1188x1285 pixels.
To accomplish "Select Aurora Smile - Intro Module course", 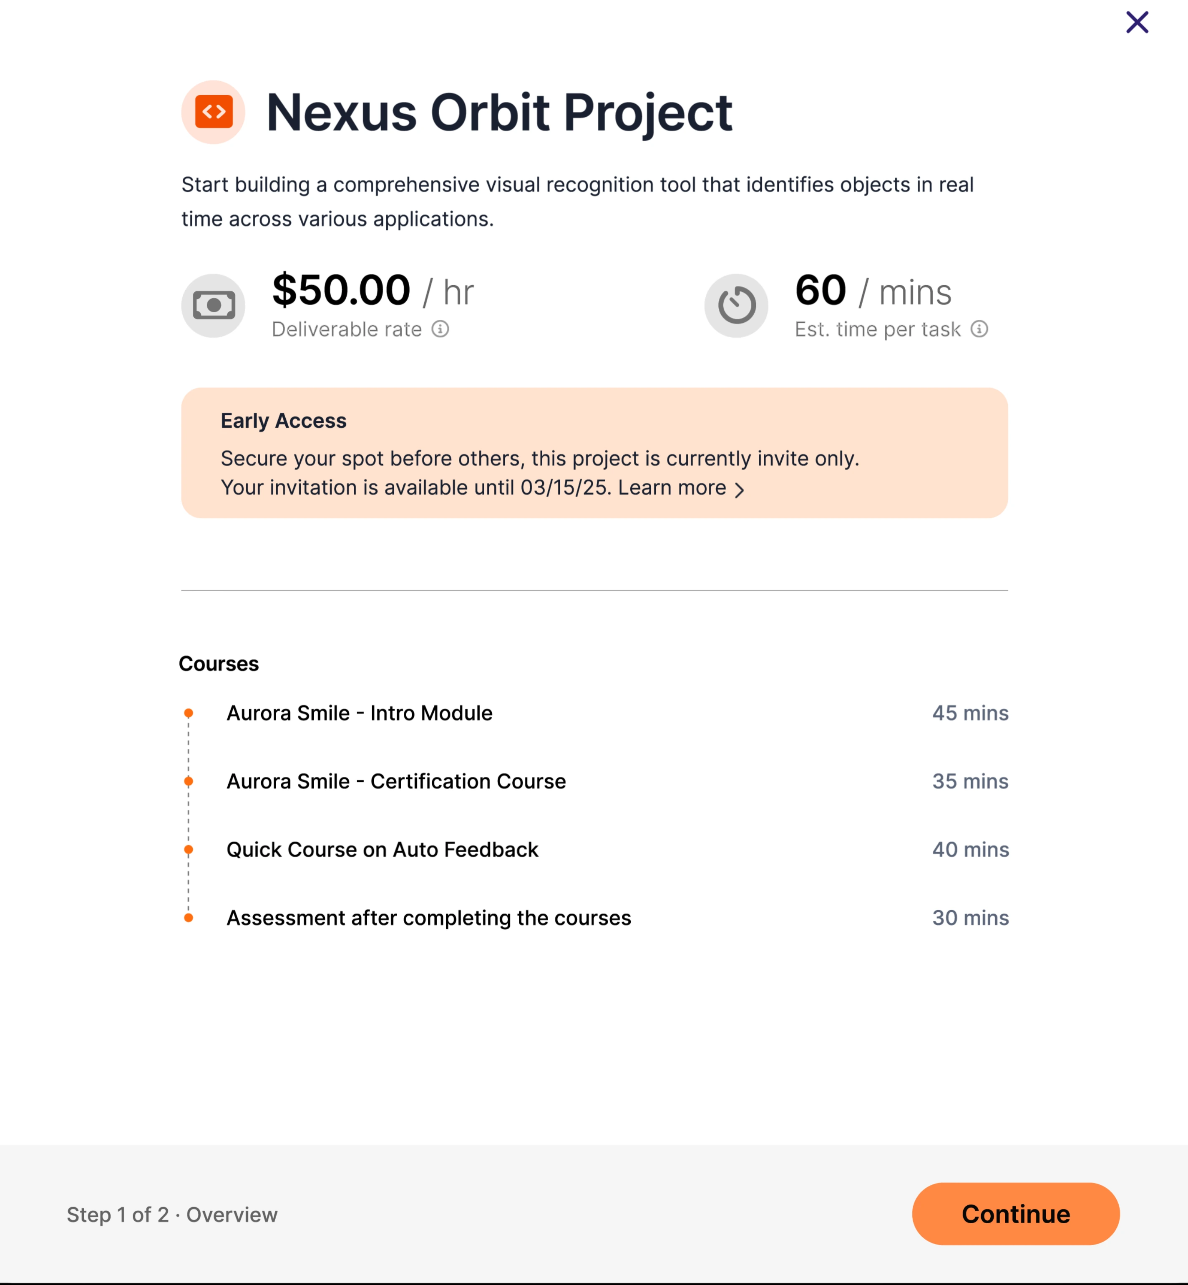I will point(359,713).
